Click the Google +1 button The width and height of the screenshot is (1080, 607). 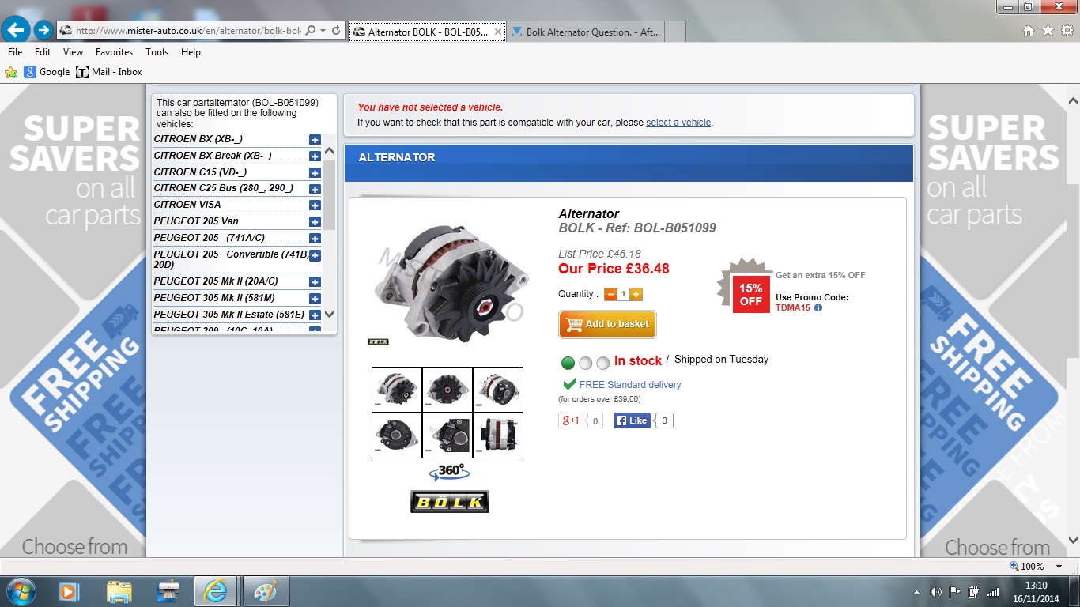coord(571,420)
